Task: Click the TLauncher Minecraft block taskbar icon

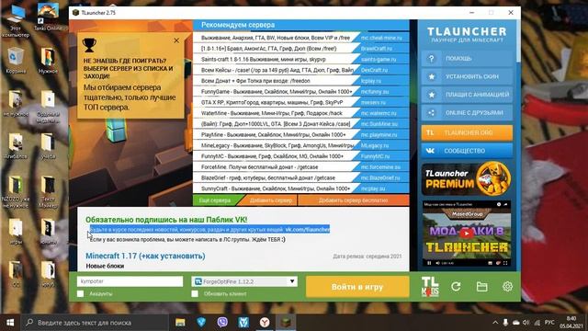Action: (286, 323)
